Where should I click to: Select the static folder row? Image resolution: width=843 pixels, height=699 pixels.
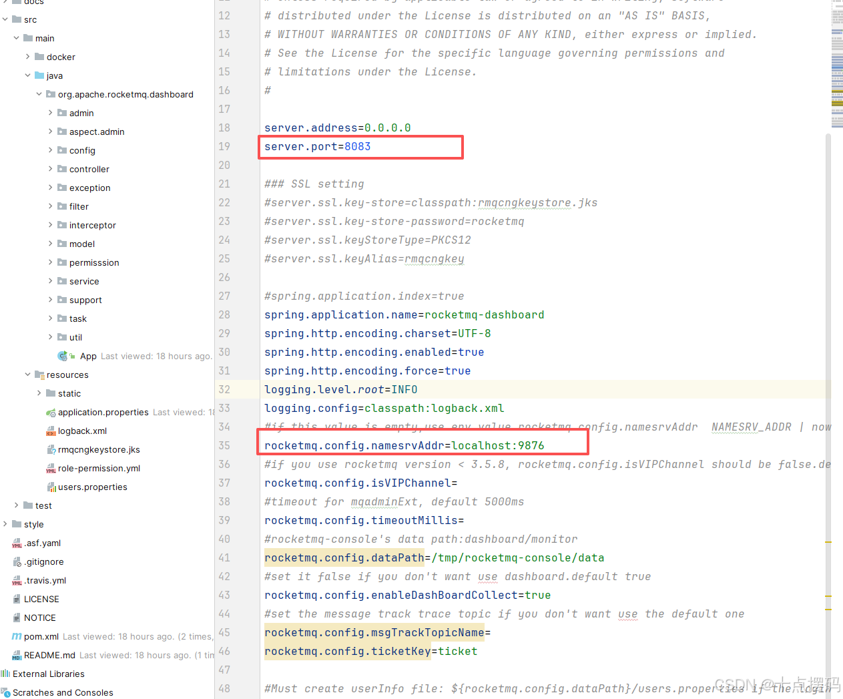pyautogui.click(x=107, y=393)
